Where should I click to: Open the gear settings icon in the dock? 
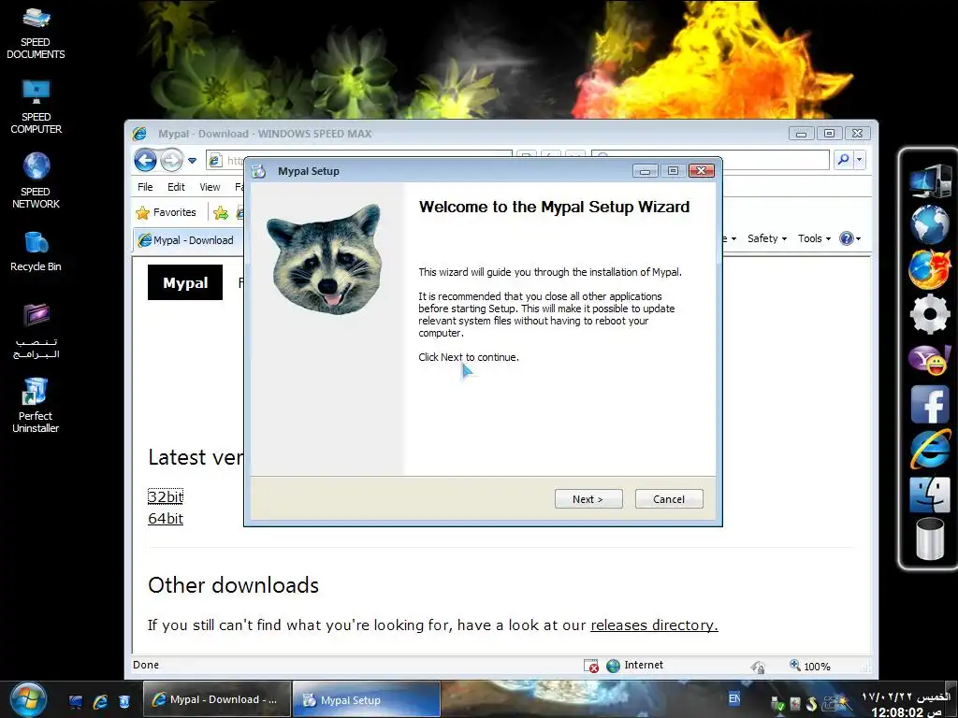tap(929, 314)
